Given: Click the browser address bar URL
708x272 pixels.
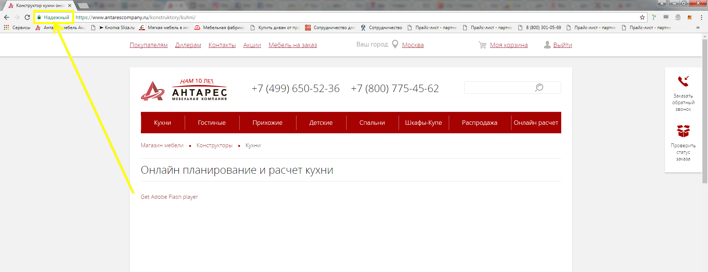Looking at the screenshot, I should (x=135, y=17).
